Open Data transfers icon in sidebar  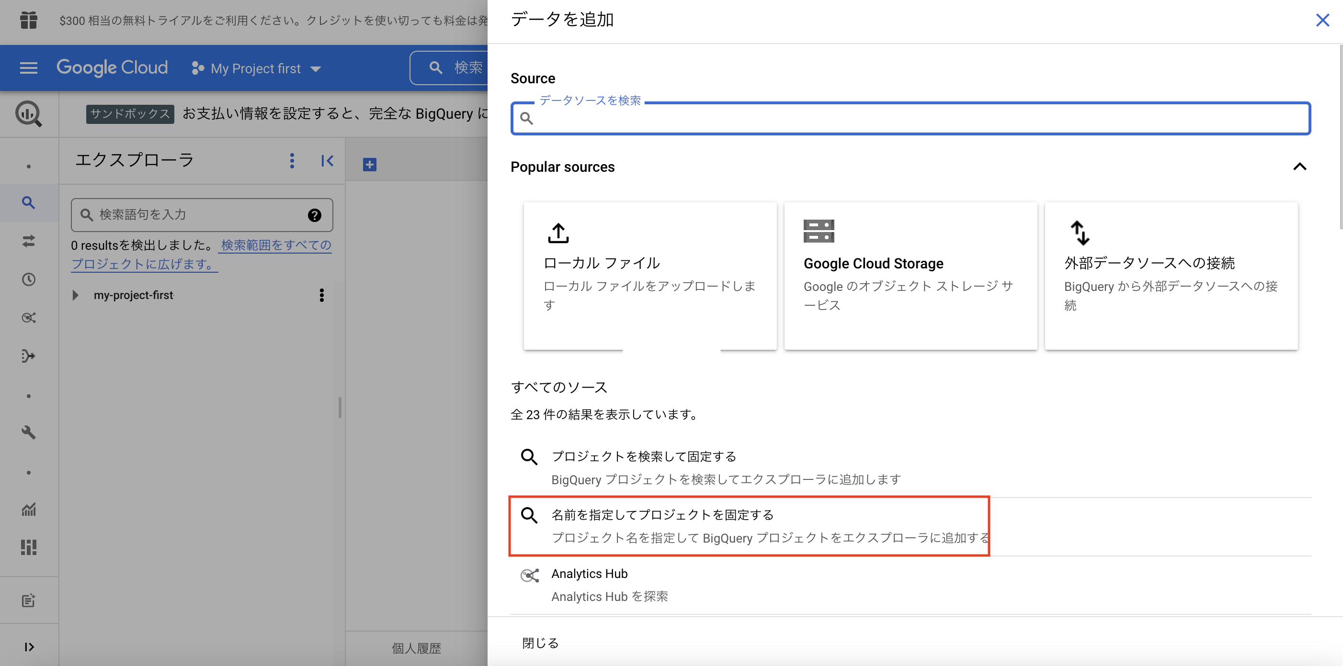(29, 241)
